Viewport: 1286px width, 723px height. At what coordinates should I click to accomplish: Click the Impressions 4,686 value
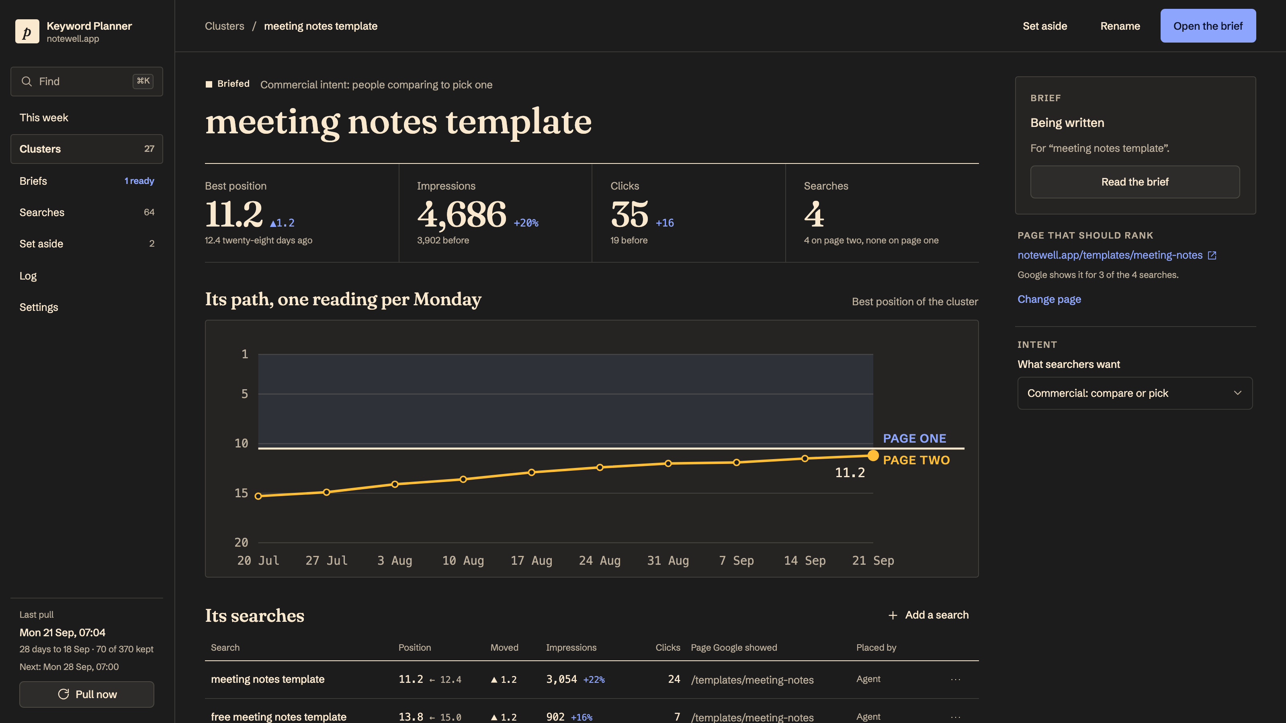(x=462, y=214)
